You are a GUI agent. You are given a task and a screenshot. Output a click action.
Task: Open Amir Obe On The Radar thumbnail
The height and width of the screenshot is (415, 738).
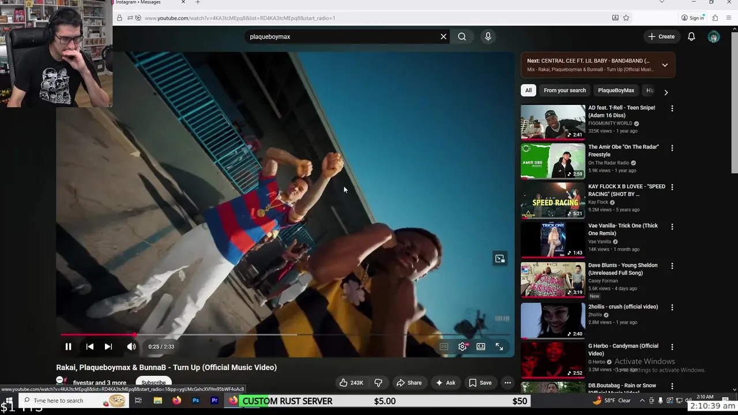553,161
